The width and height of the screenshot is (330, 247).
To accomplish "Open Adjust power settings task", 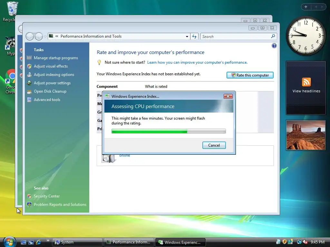I will (x=52, y=83).
